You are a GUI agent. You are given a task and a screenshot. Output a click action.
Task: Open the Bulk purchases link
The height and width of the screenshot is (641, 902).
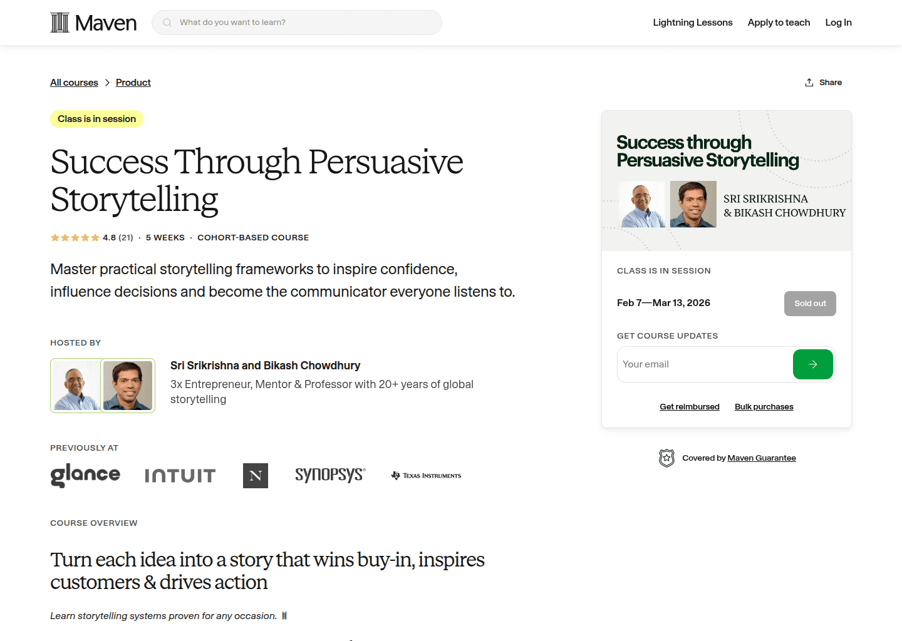(764, 406)
